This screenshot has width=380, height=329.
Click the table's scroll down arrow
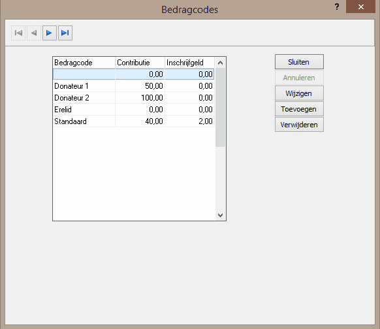coord(220,215)
